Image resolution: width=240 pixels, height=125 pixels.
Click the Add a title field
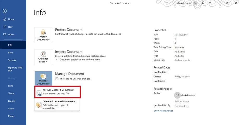click(180, 52)
